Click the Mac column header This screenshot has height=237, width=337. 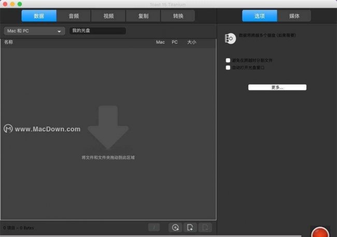point(160,42)
